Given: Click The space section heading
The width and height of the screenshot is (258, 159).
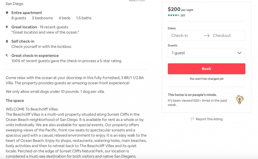Looking at the screenshot, I should pos(15,101).
